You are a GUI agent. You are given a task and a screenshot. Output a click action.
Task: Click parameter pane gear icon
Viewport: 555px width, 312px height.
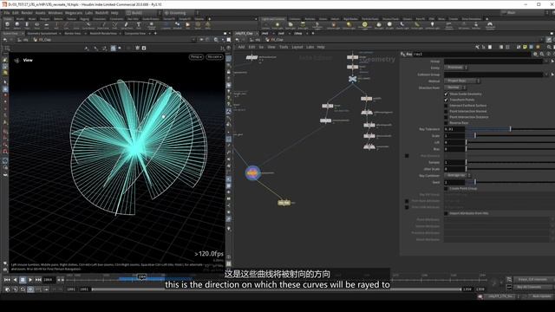tap(536, 54)
